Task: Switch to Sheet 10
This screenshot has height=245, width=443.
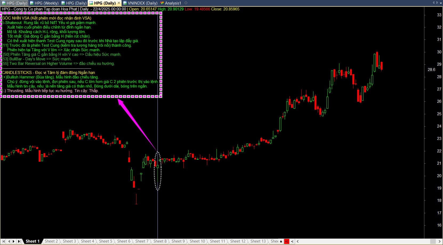Action: tap(197, 241)
